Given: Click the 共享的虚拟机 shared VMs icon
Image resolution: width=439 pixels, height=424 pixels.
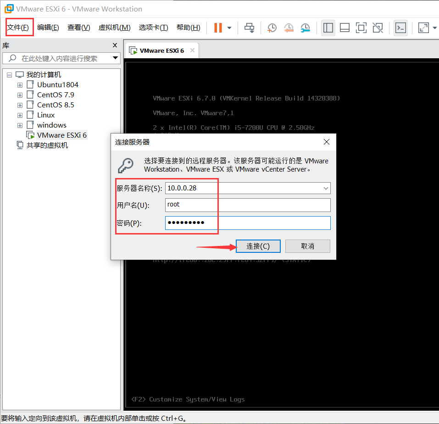Looking at the screenshot, I should pyautogui.click(x=20, y=145).
